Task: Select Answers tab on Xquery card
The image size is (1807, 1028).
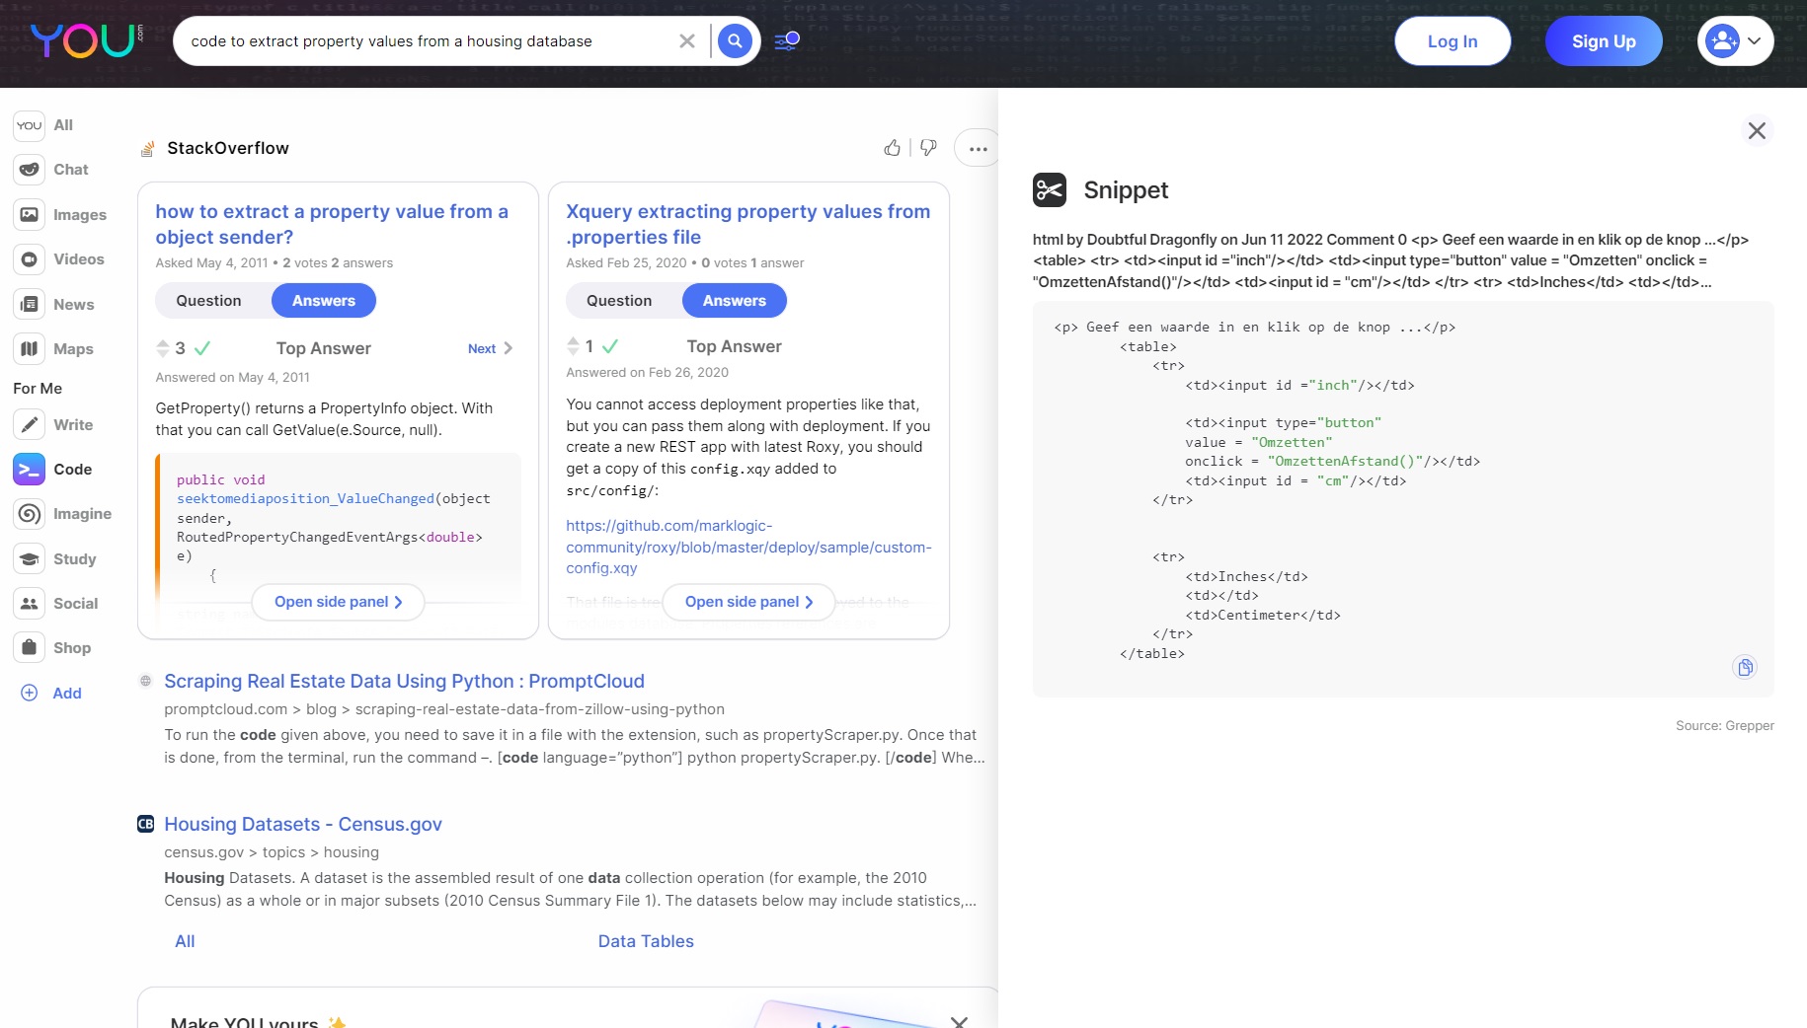Action: coord(734,301)
